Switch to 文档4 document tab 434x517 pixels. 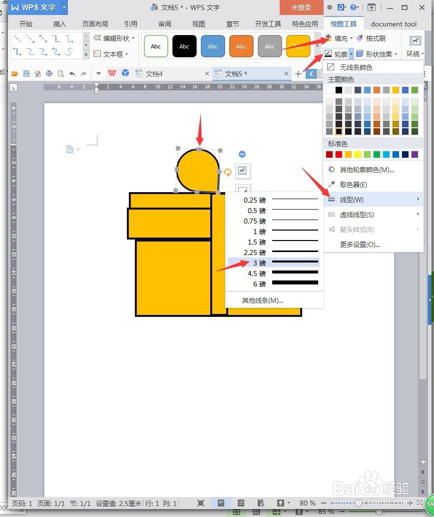click(154, 73)
